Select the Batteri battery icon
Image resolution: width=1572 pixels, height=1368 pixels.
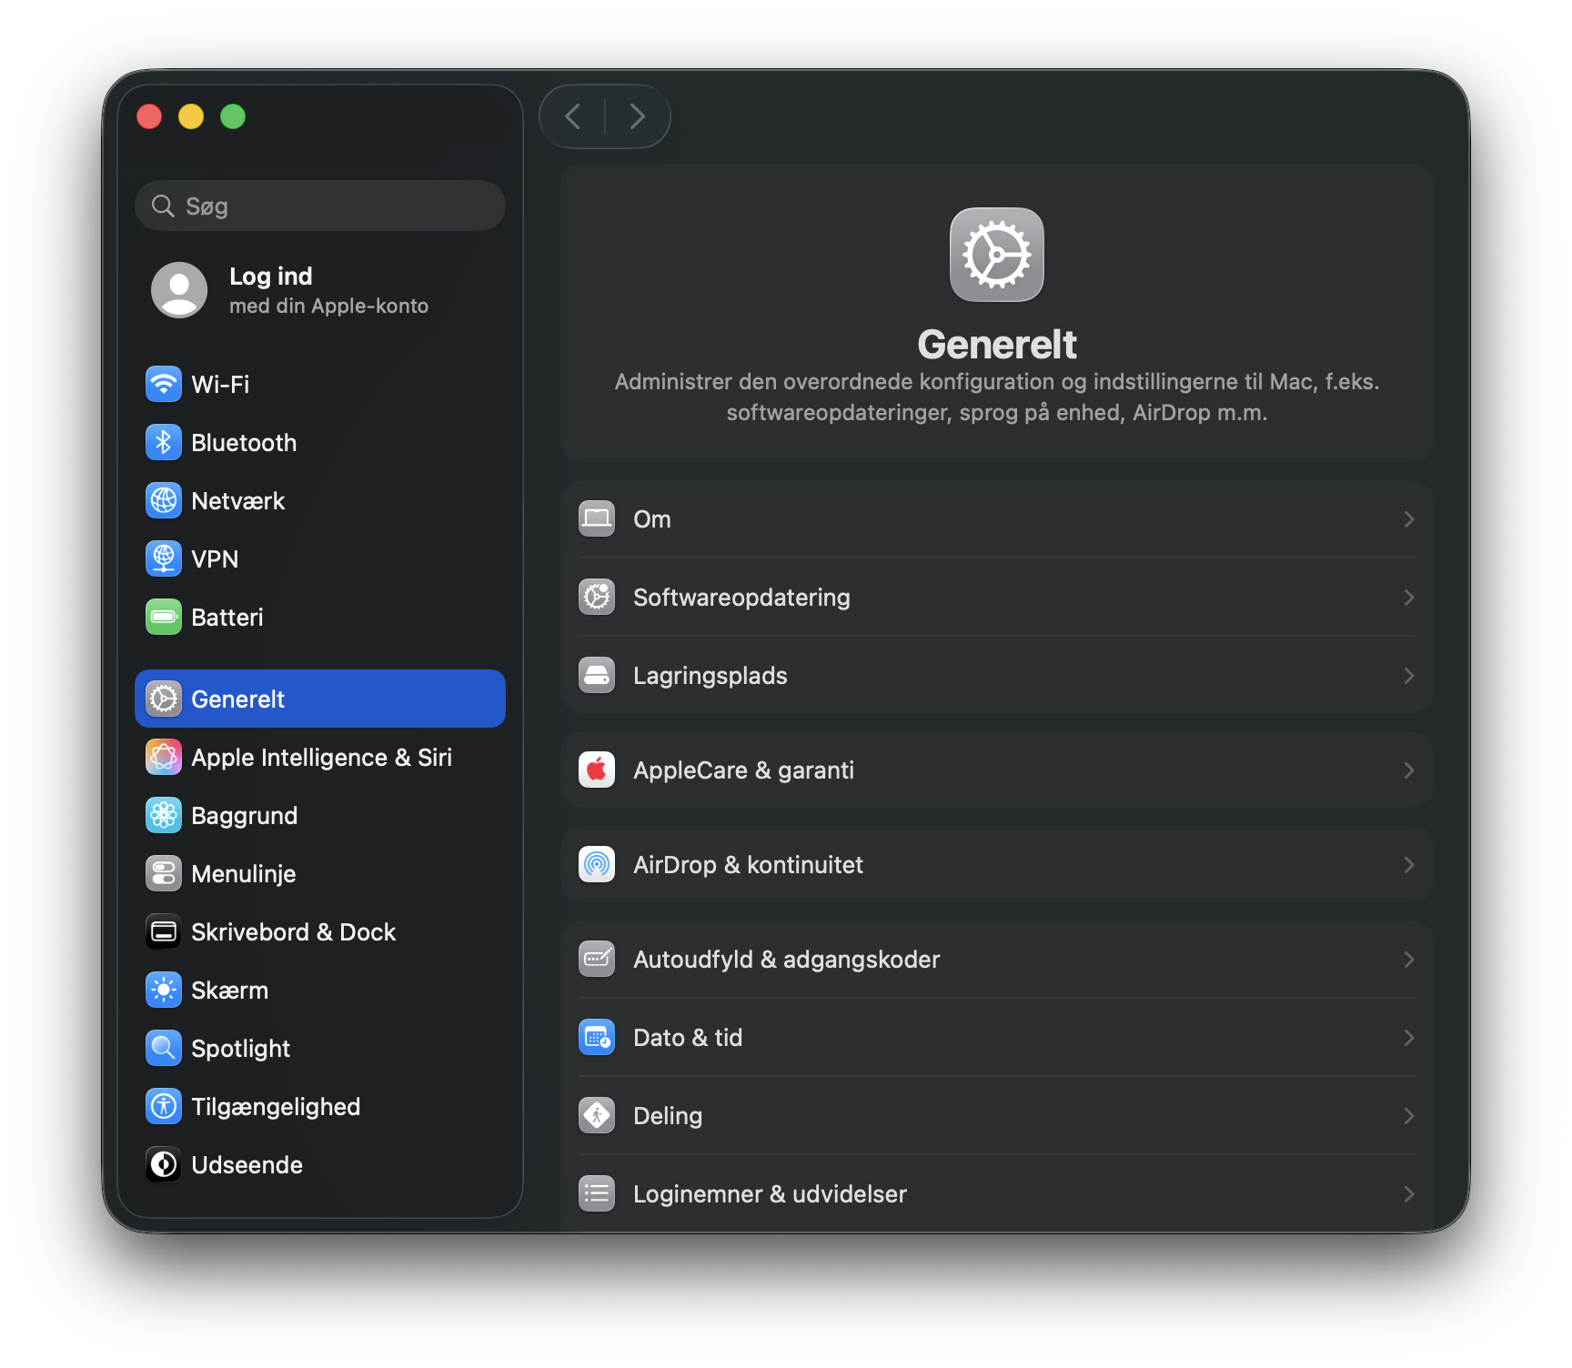click(x=164, y=617)
